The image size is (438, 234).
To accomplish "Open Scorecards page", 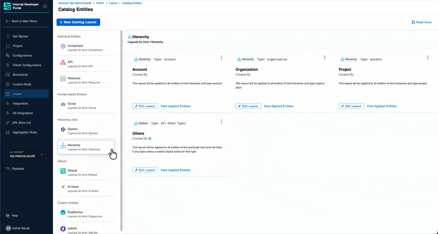I will pos(26,75).
